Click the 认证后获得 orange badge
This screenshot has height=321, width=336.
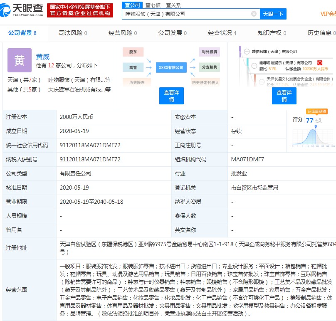(317, 111)
